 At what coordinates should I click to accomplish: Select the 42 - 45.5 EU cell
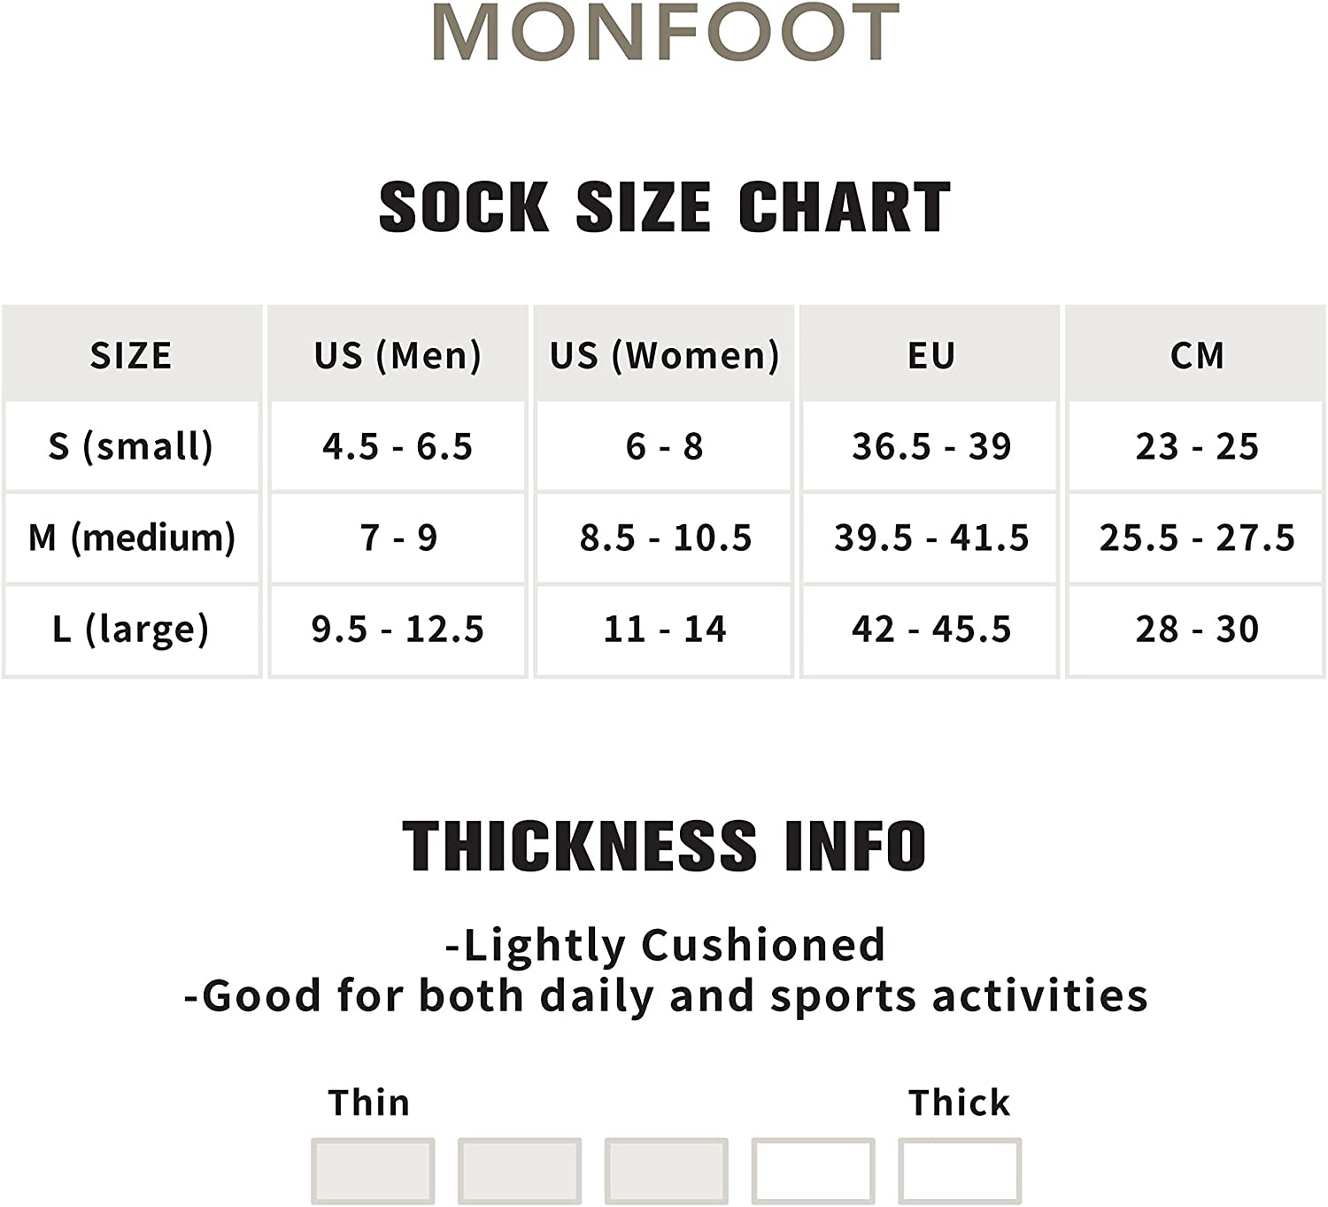coord(930,629)
